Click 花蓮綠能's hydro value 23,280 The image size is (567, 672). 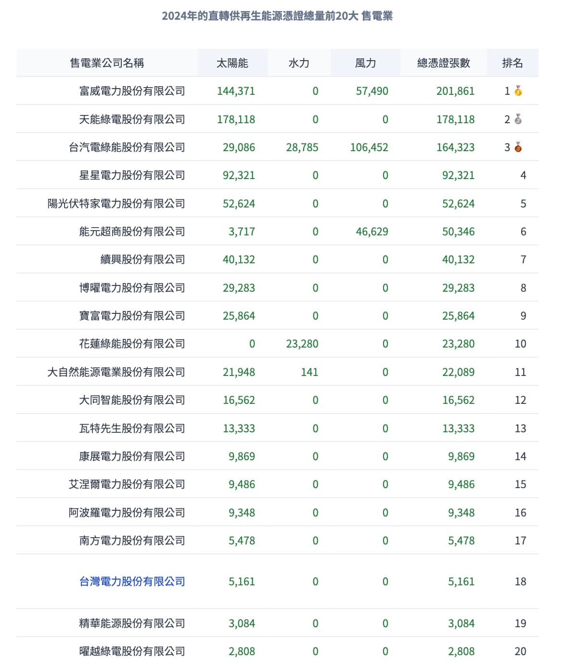pyautogui.click(x=302, y=344)
